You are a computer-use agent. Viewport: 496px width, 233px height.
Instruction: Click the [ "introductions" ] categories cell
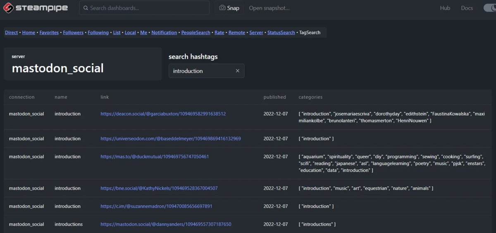tap(317, 224)
